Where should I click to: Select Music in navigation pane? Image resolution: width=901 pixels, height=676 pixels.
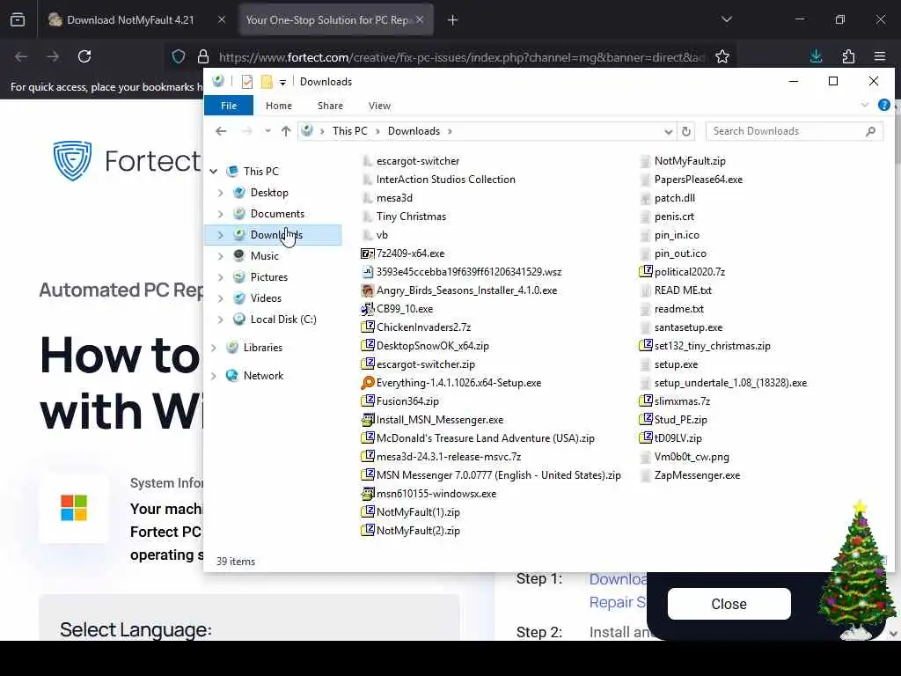pyautogui.click(x=264, y=256)
